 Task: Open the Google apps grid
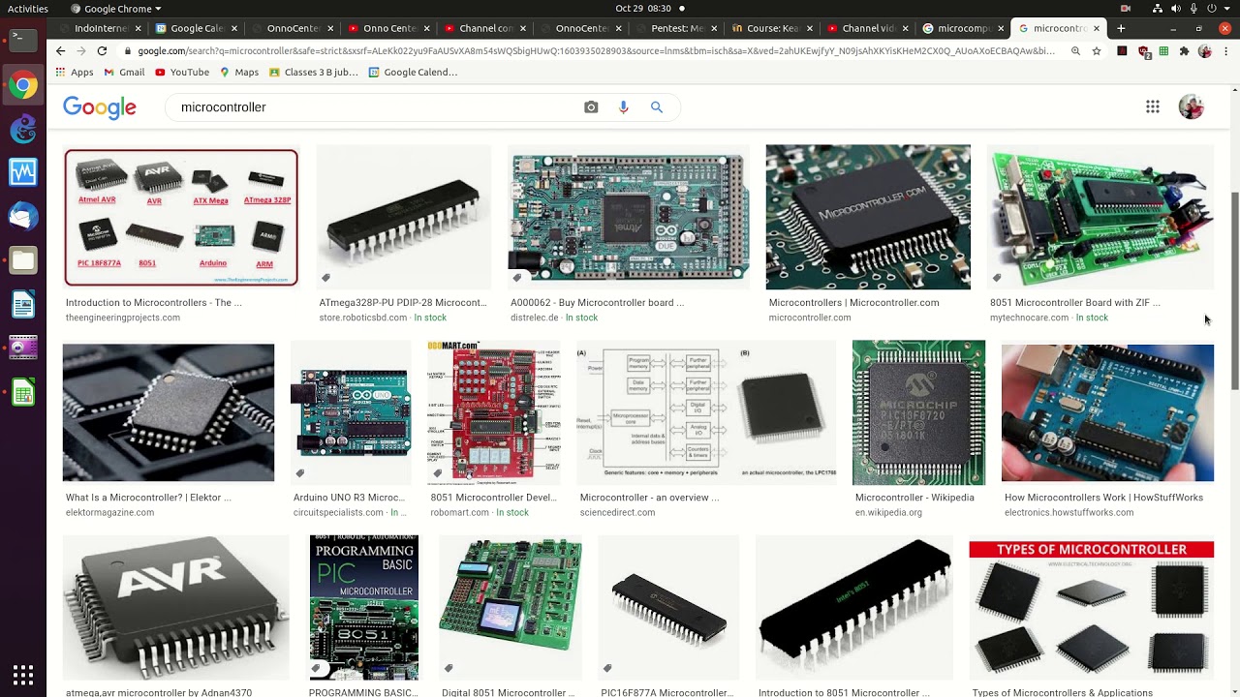(1153, 106)
